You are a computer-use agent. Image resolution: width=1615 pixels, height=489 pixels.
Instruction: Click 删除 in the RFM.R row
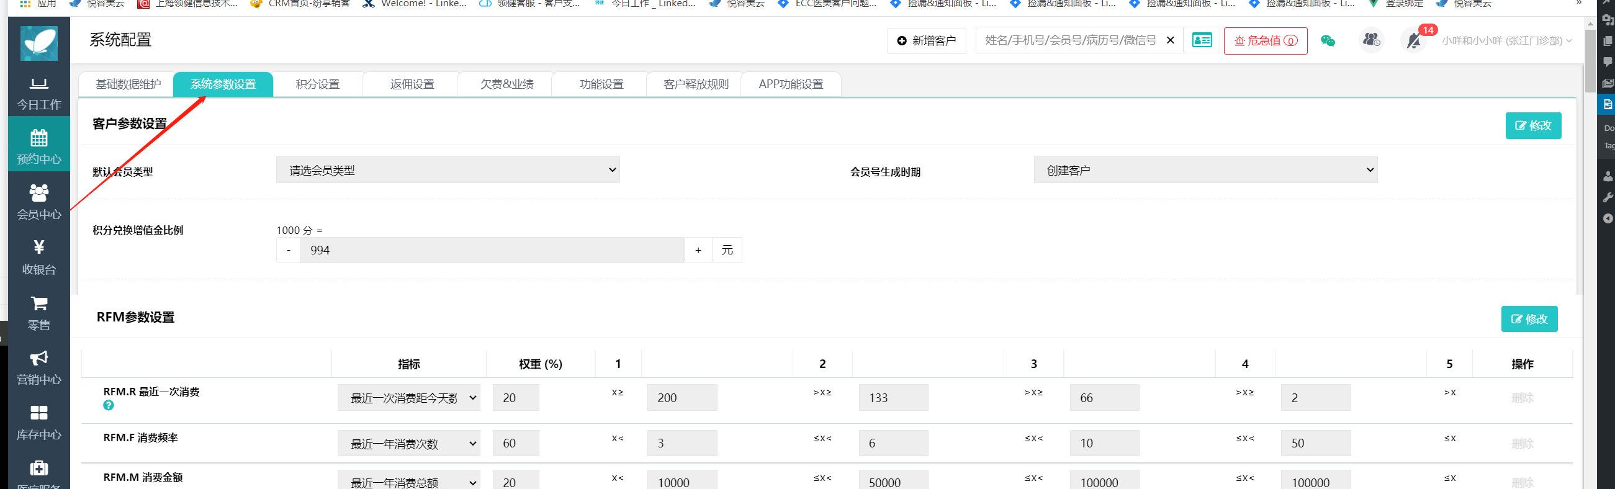(1523, 398)
